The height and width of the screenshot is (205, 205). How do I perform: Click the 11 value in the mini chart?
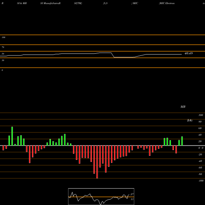132,199
